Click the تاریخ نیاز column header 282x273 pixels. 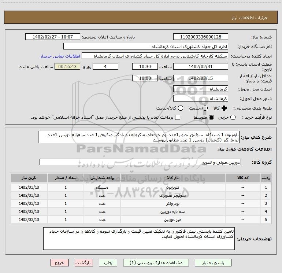(29, 178)
